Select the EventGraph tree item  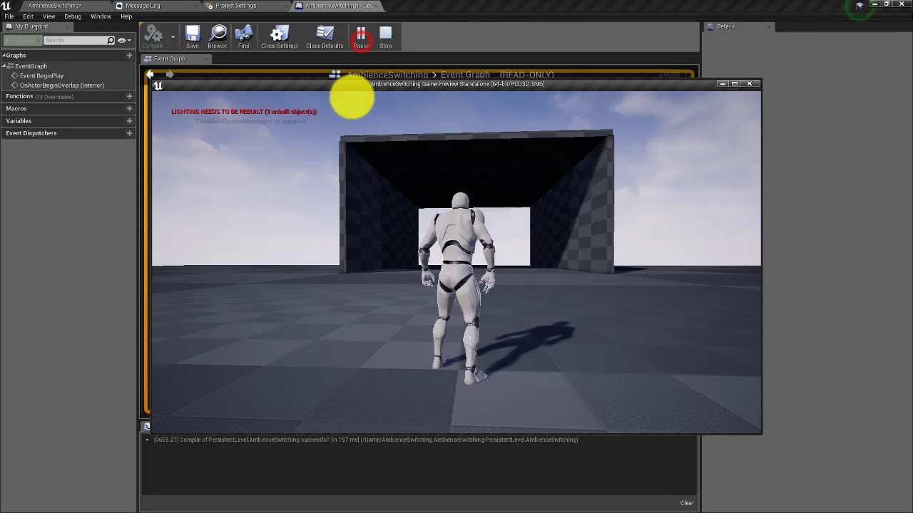tap(31, 66)
